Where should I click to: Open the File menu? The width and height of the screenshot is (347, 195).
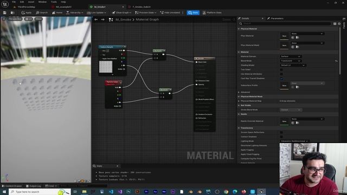14,2
